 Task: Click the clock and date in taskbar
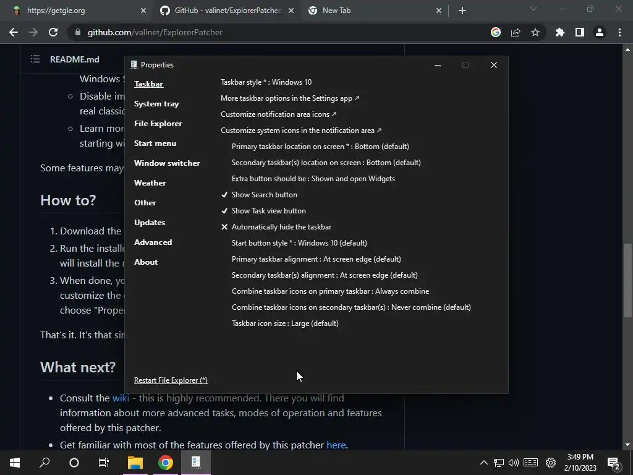(580, 463)
